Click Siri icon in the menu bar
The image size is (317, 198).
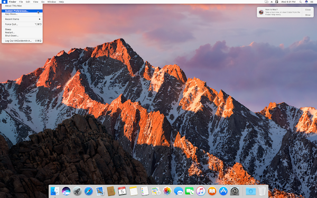[306, 2]
